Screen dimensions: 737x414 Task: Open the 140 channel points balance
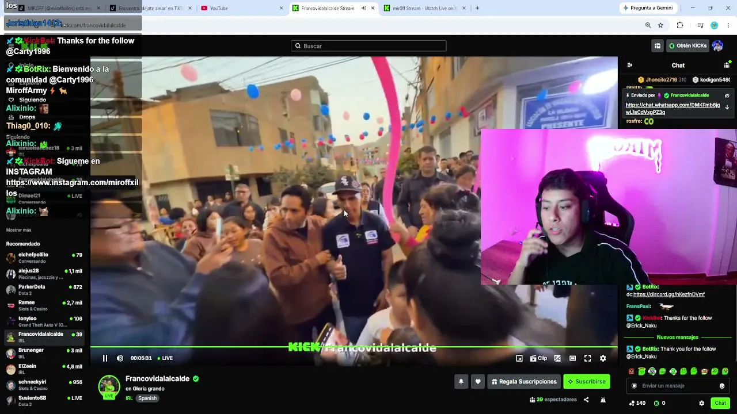pos(637,403)
